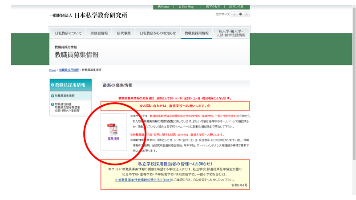
Task: Click the 日本私学教育研究所 site logo
Action: 88,15
